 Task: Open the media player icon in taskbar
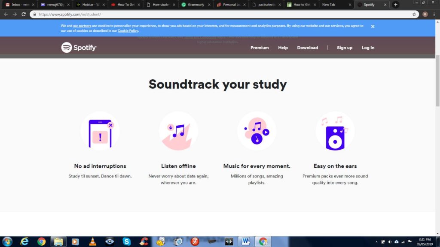(75, 241)
